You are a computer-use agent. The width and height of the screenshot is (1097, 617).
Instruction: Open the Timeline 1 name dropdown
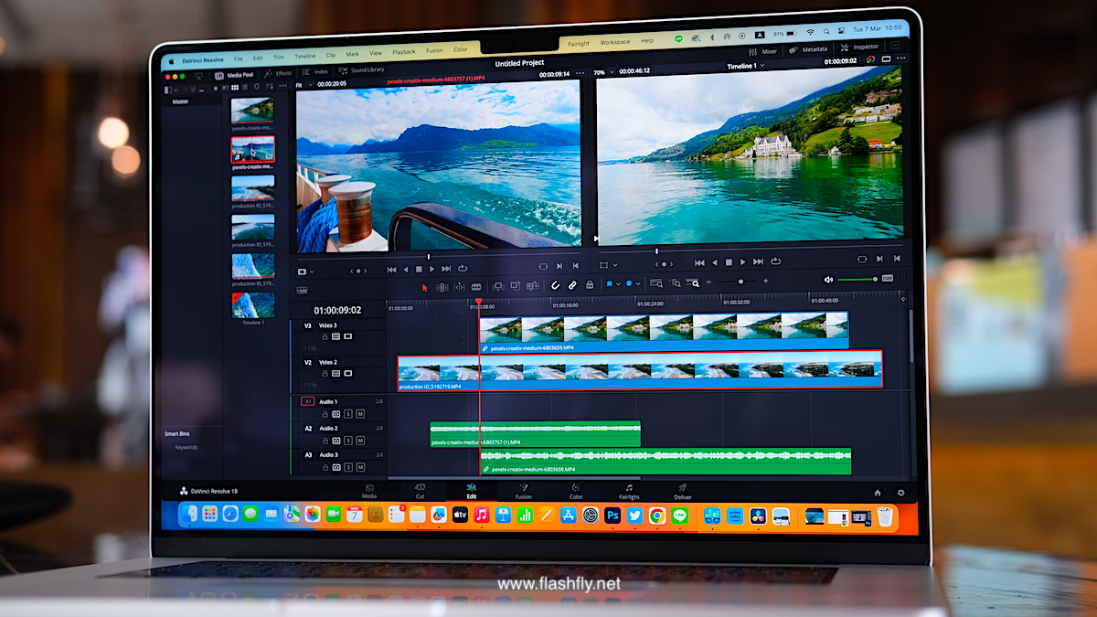click(745, 67)
